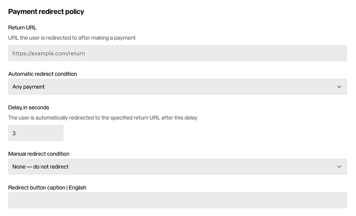Click the 'Automatic redirect condition' label

point(42,74)
